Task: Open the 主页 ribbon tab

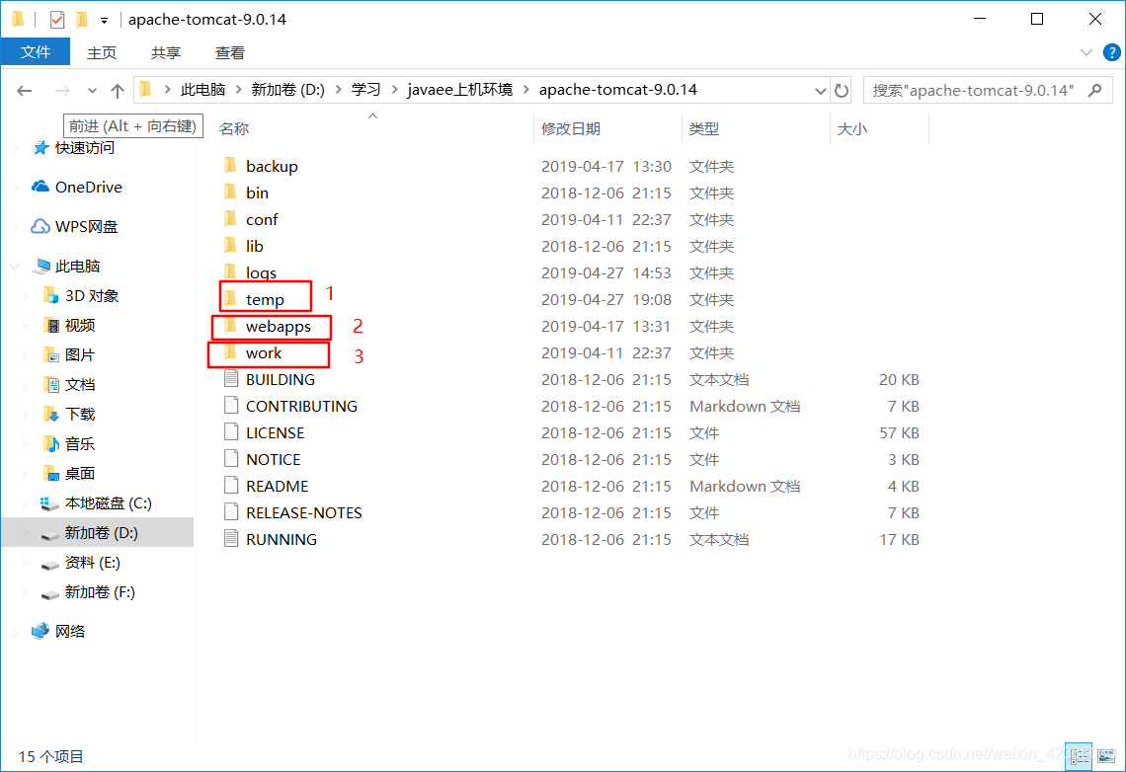Action: tap(102, 52)
